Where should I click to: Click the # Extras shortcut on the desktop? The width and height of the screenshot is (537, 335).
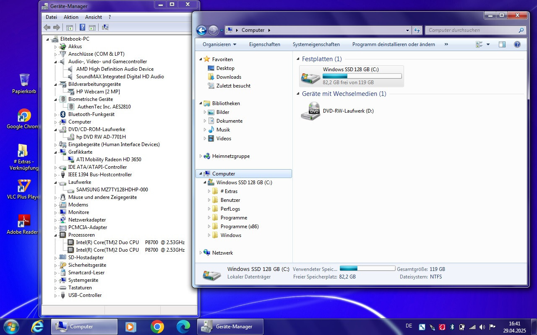click(23, 157)
